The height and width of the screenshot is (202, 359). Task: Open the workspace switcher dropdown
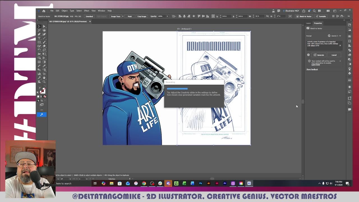335,11
